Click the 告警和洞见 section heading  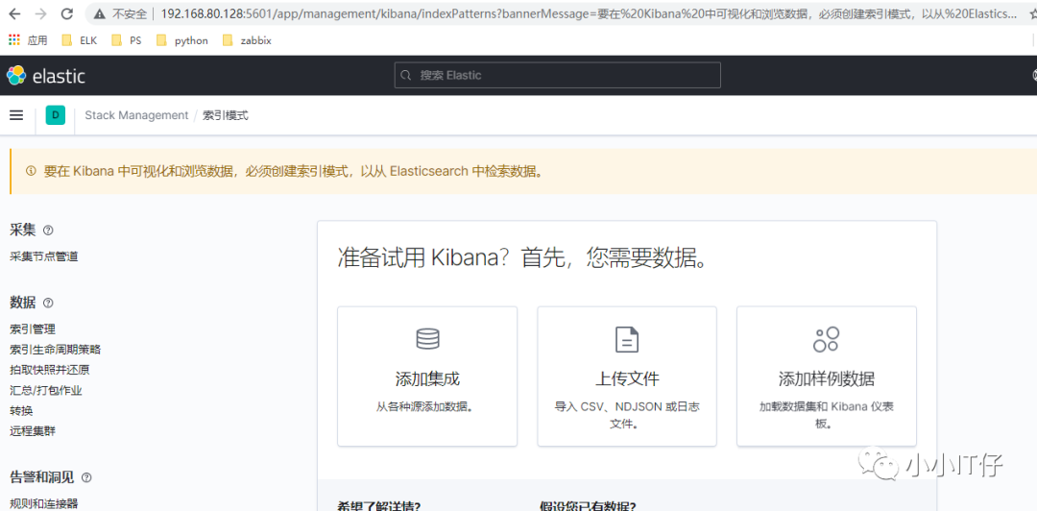click(41, 477)
